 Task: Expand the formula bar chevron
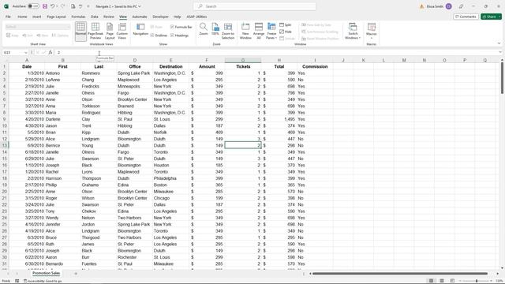[x=500, y=53]
